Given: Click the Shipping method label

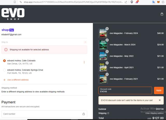Looking at the screenshot, I should click(9, 88).
